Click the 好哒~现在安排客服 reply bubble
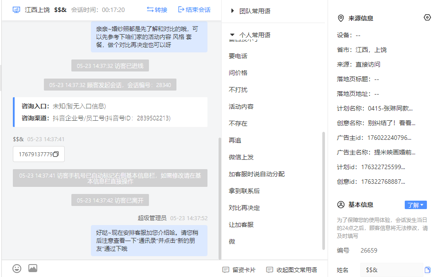438x277 pixels. pos(149,241)
